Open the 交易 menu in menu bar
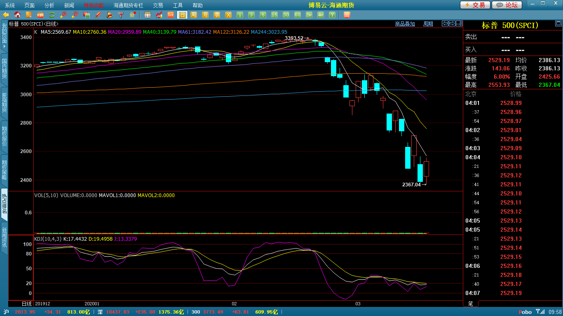This screenshot has height=316, width=563. pyautogui.click(x=158, y=5)
